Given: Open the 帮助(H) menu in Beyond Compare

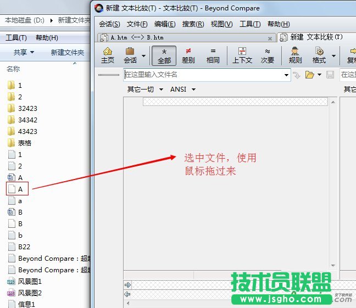Looking at the screenshot, I should [279, 24].
